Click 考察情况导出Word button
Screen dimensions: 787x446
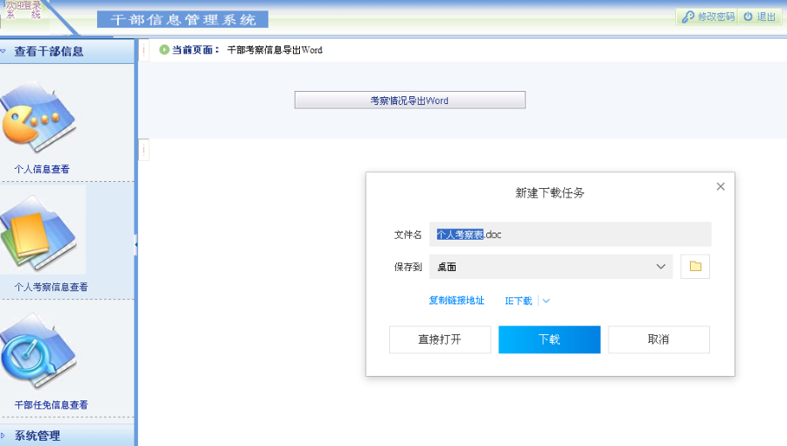[x=409, y=100]
